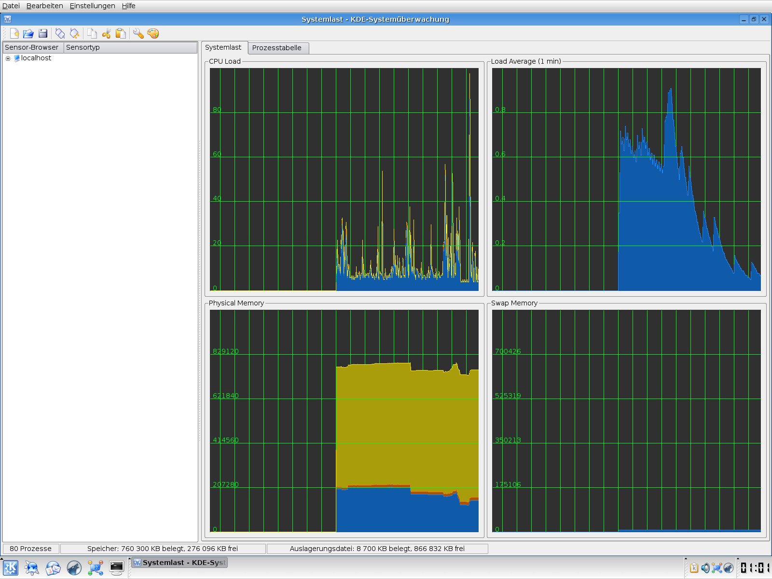Launch the Konsole terminal icon
This screenshot has width=772, height=579.
[117, 568]
